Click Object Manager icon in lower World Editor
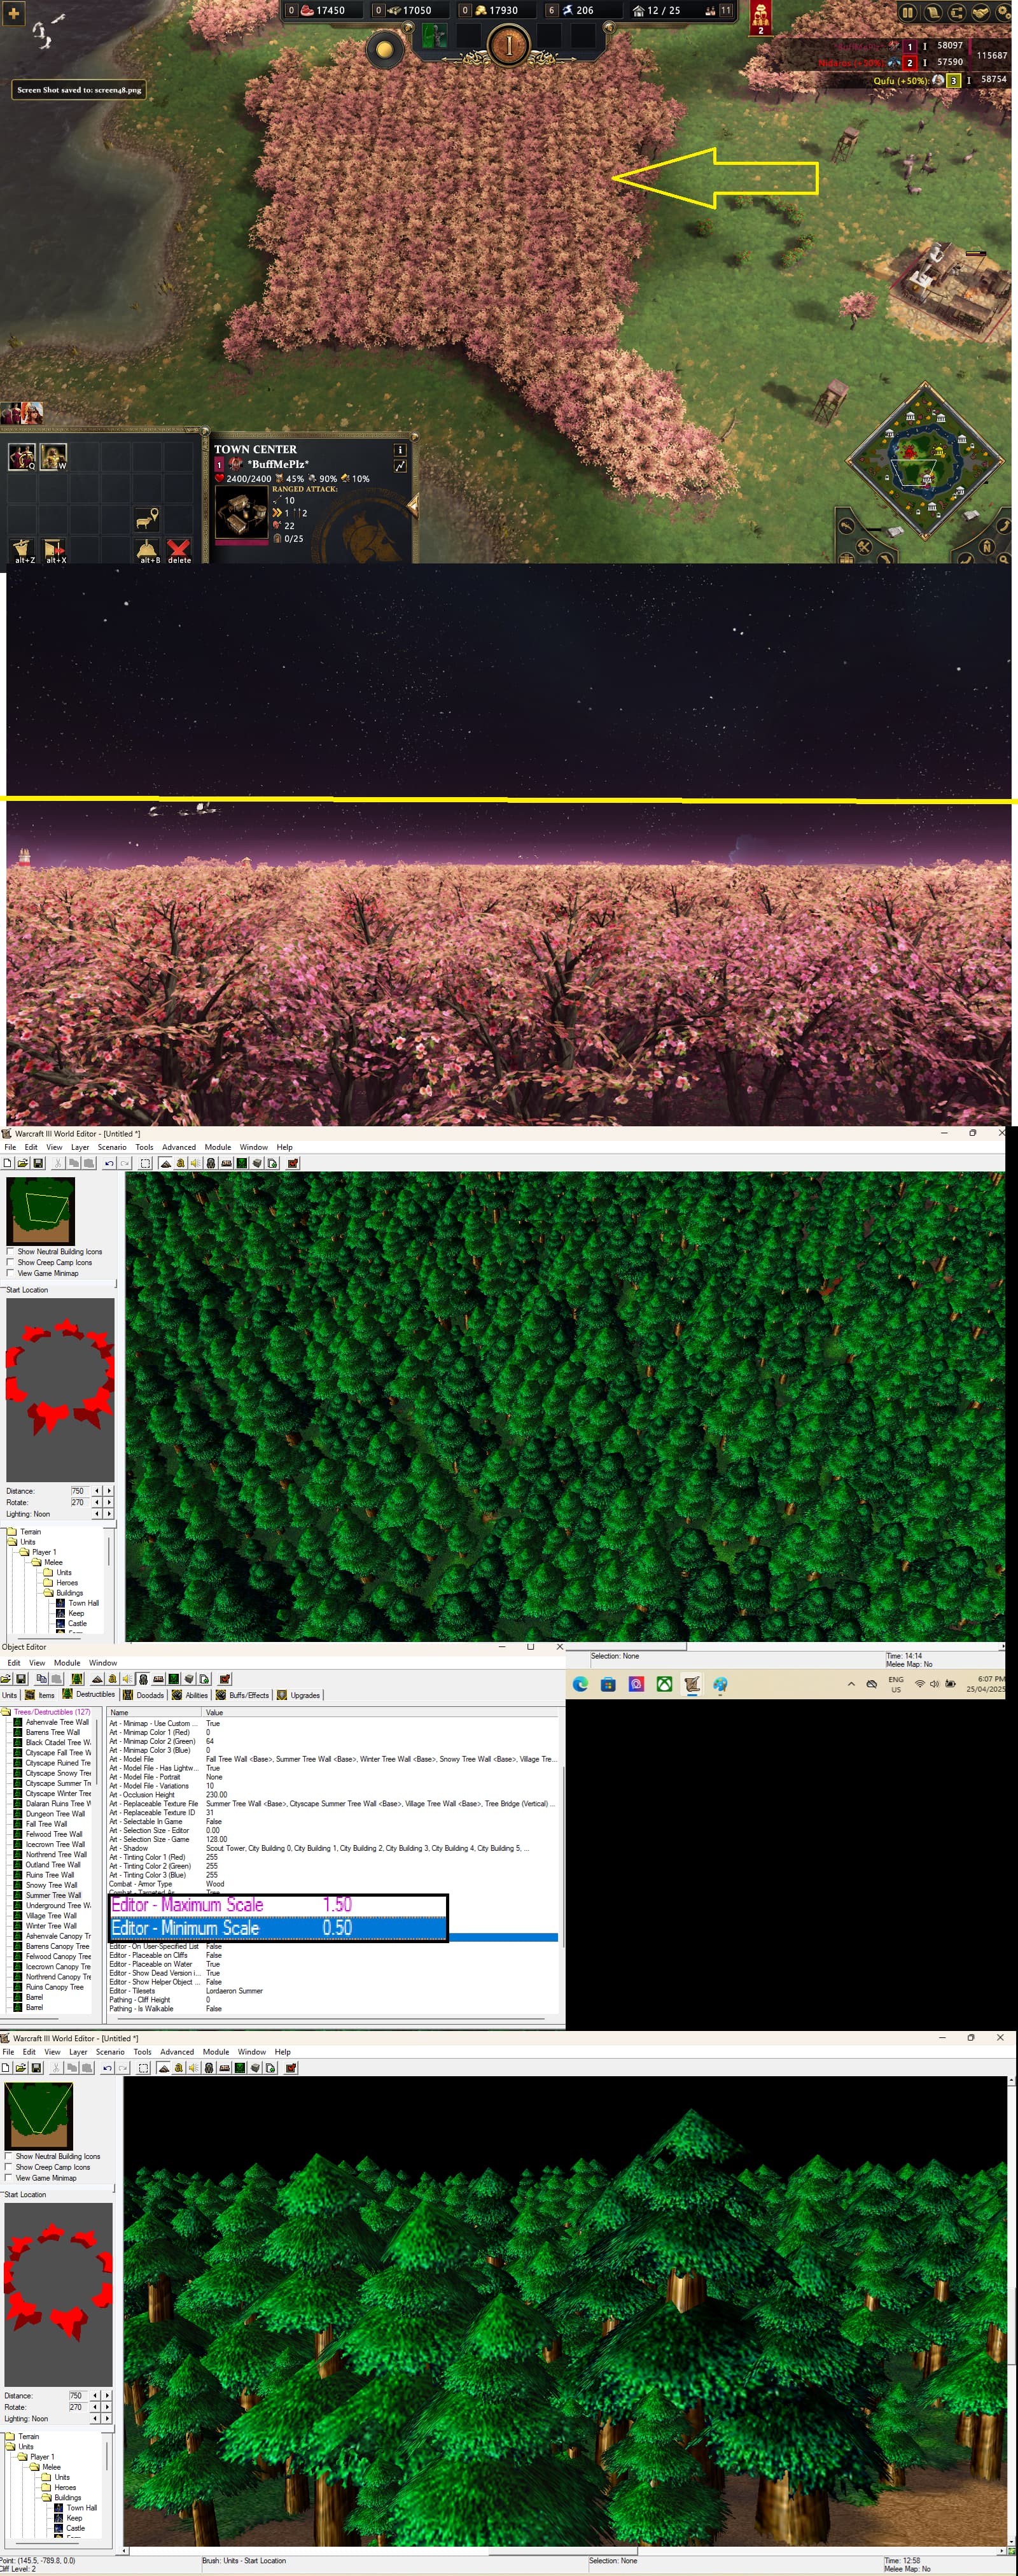 click(256, 2067)
